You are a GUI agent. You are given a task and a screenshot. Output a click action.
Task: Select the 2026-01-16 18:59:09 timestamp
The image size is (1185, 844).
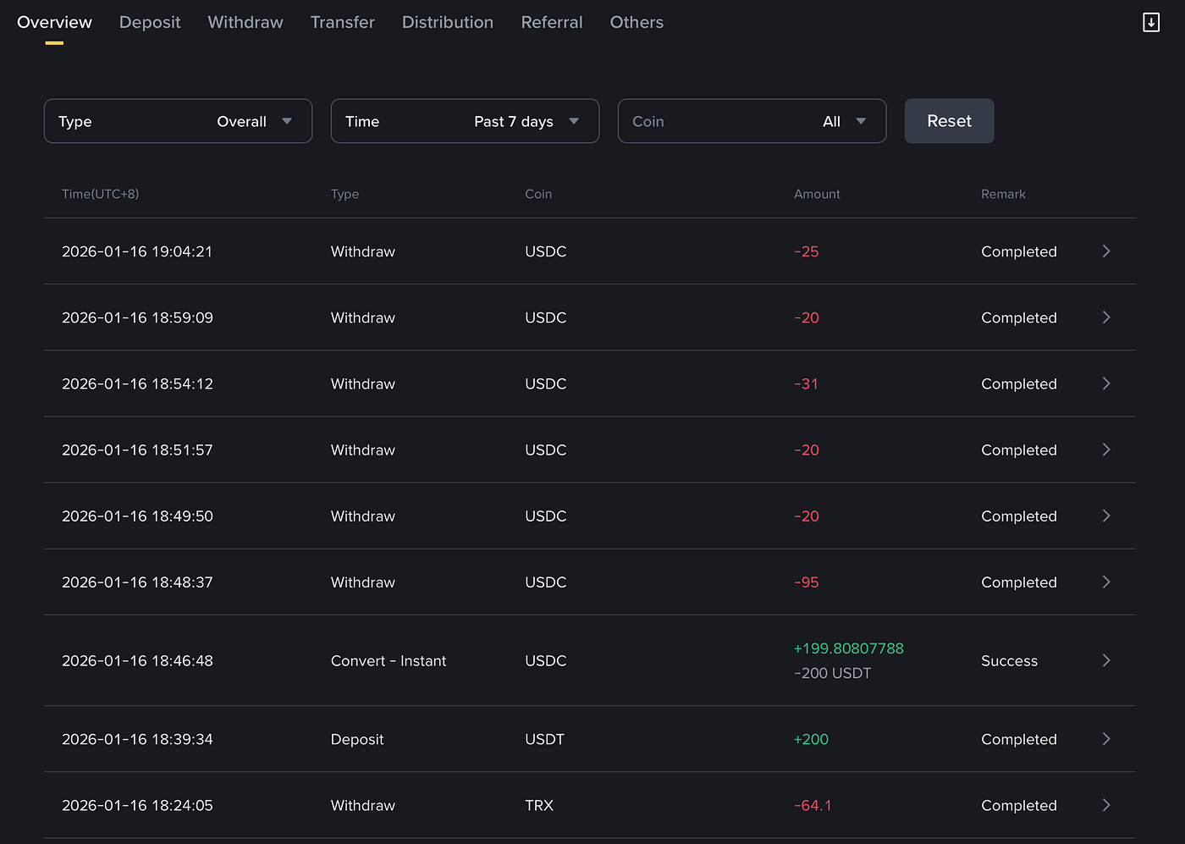tap(137, 317)
